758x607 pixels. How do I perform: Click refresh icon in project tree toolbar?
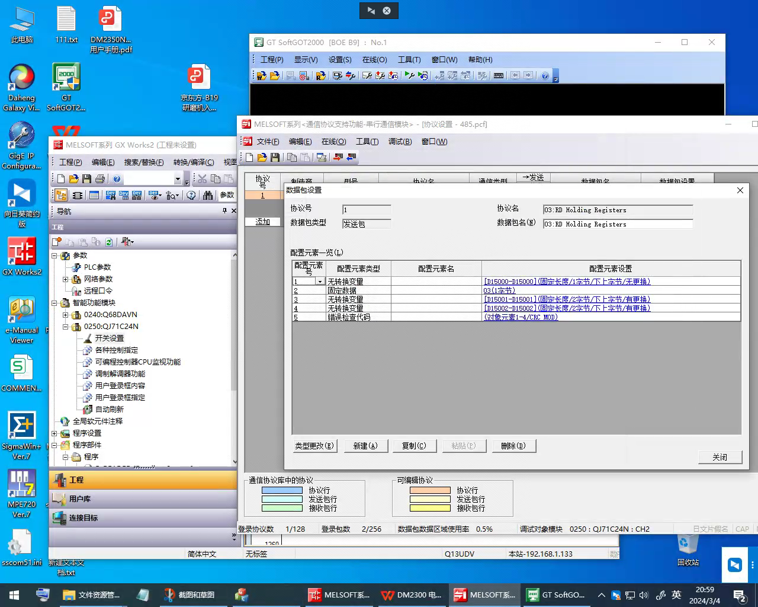click(109, 242)
